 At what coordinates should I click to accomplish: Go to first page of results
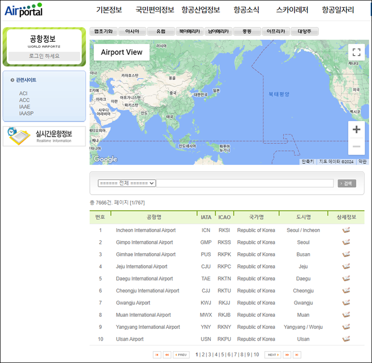157,355
